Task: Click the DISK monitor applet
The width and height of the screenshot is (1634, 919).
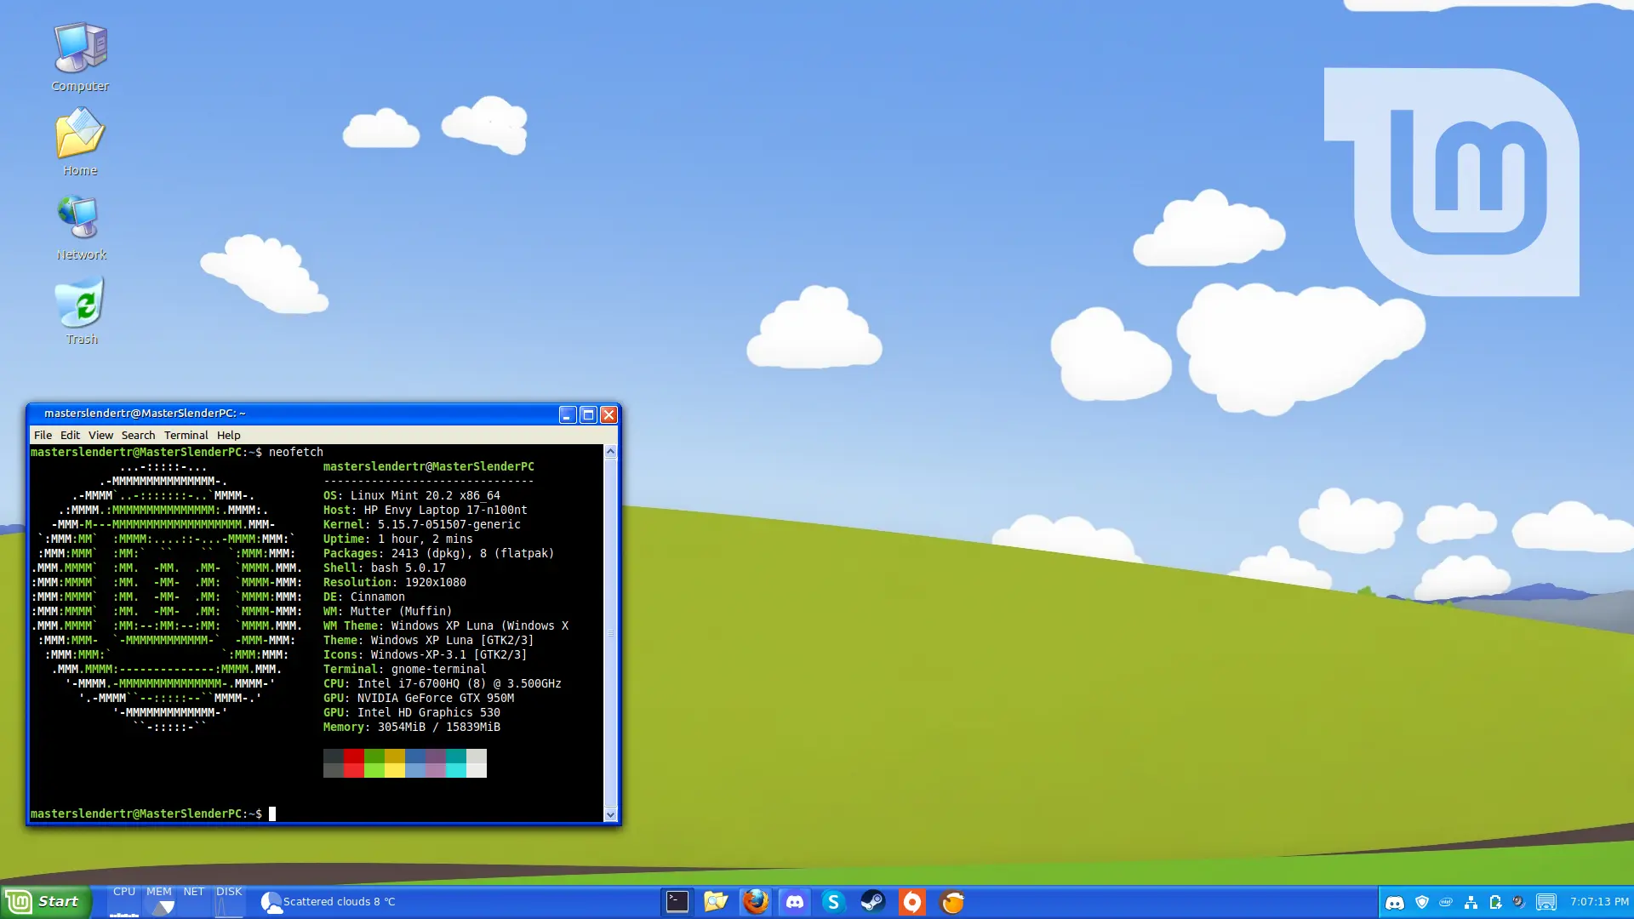Action: pyautogui.click(x=229, y=902)
